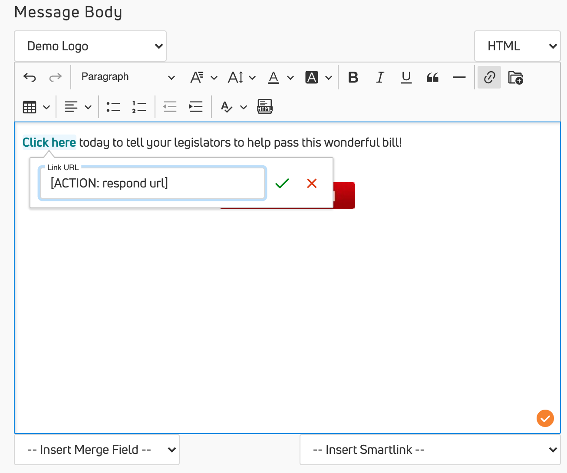Screen dimensions: 567x473
Task: Open the HTML source editing view
Action: pyautogui.click(x=265, y=107)
